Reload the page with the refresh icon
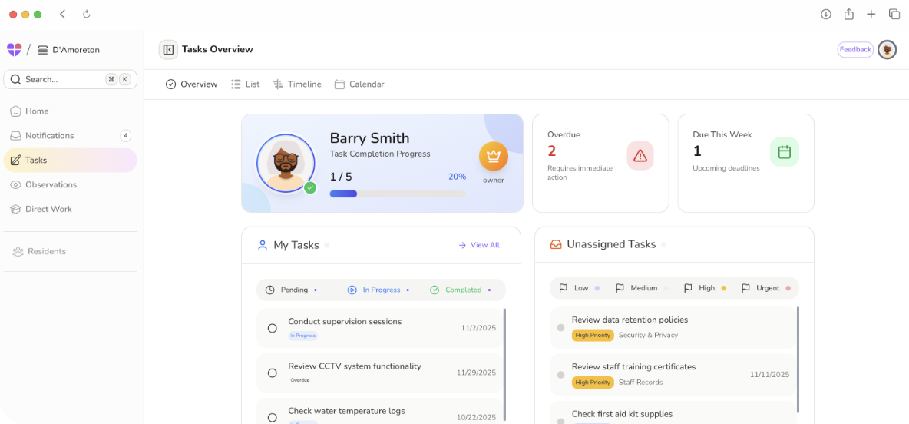909x424 pixels. [x=87, y=14]
